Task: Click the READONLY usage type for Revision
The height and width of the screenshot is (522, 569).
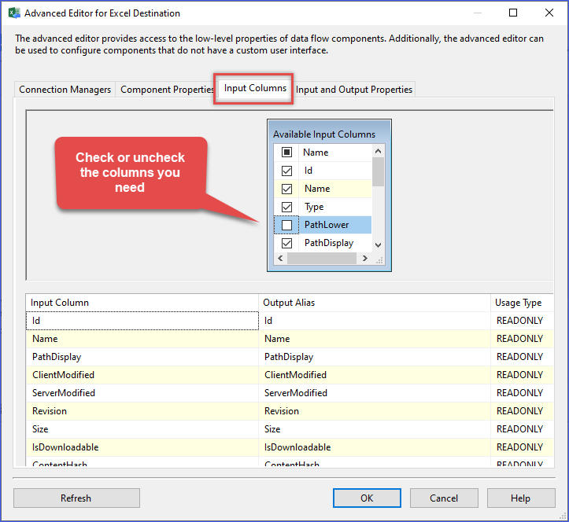Action: [522, 411]
